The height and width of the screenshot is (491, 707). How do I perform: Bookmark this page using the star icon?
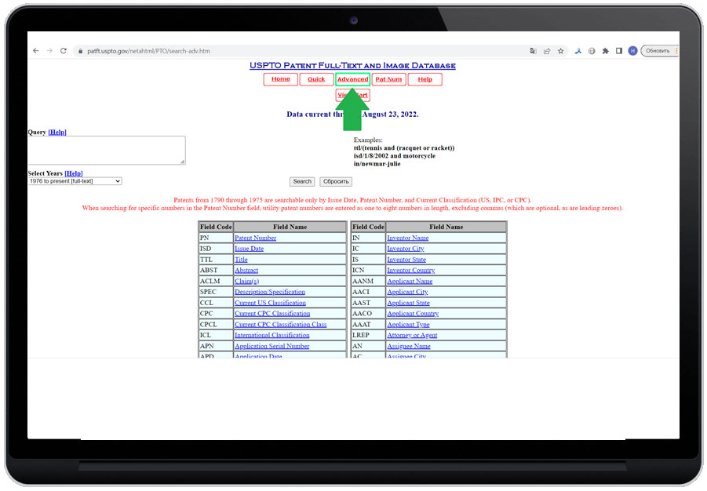point(560,50)
